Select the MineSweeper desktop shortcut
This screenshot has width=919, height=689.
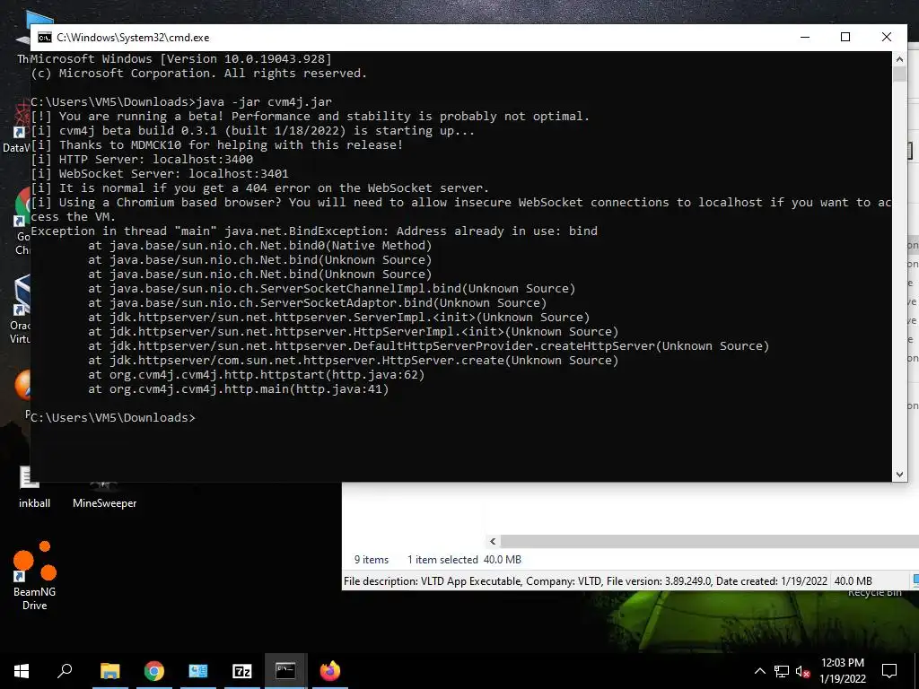(x=104, y=495)
